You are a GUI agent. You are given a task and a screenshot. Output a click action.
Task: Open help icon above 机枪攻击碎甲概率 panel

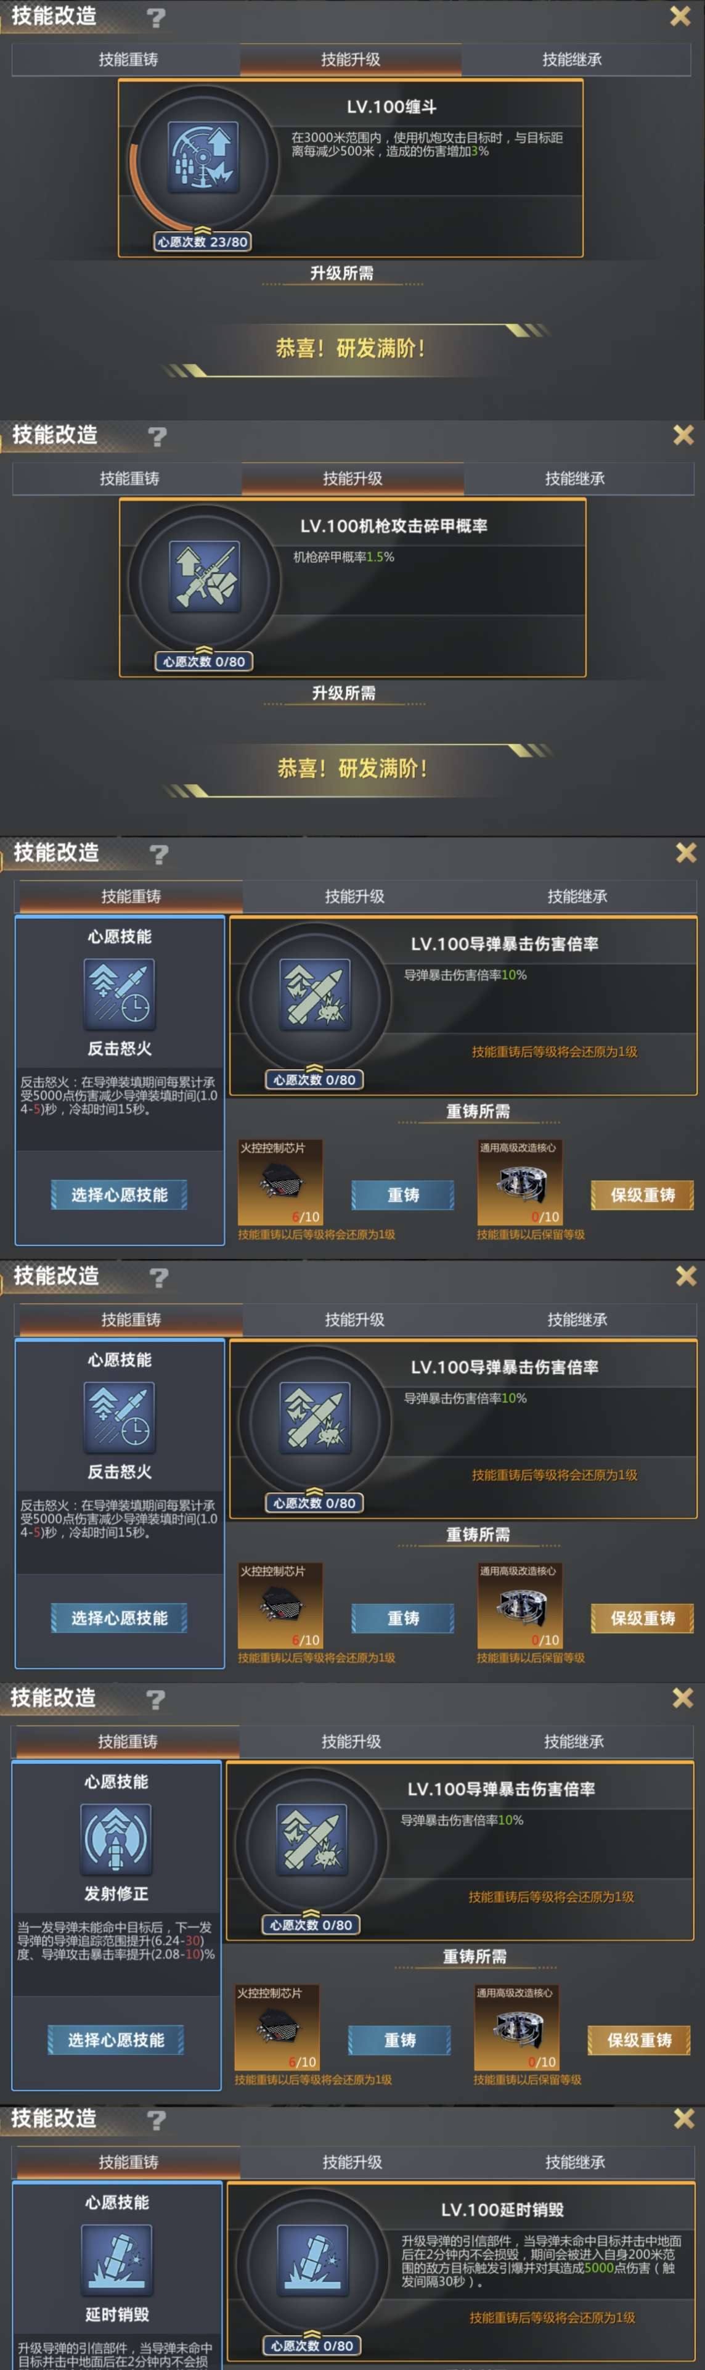point(157,436)
